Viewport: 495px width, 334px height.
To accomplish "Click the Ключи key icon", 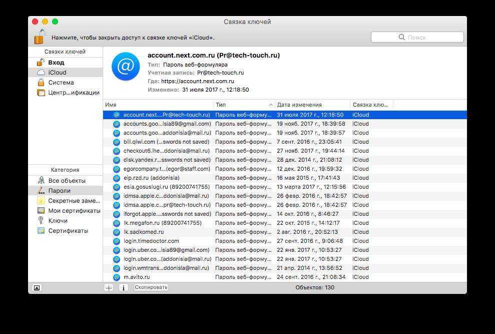I will coord(41,220).
